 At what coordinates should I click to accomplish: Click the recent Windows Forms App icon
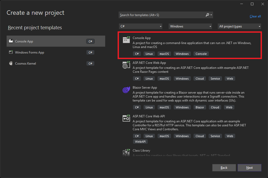pos(11,52)
